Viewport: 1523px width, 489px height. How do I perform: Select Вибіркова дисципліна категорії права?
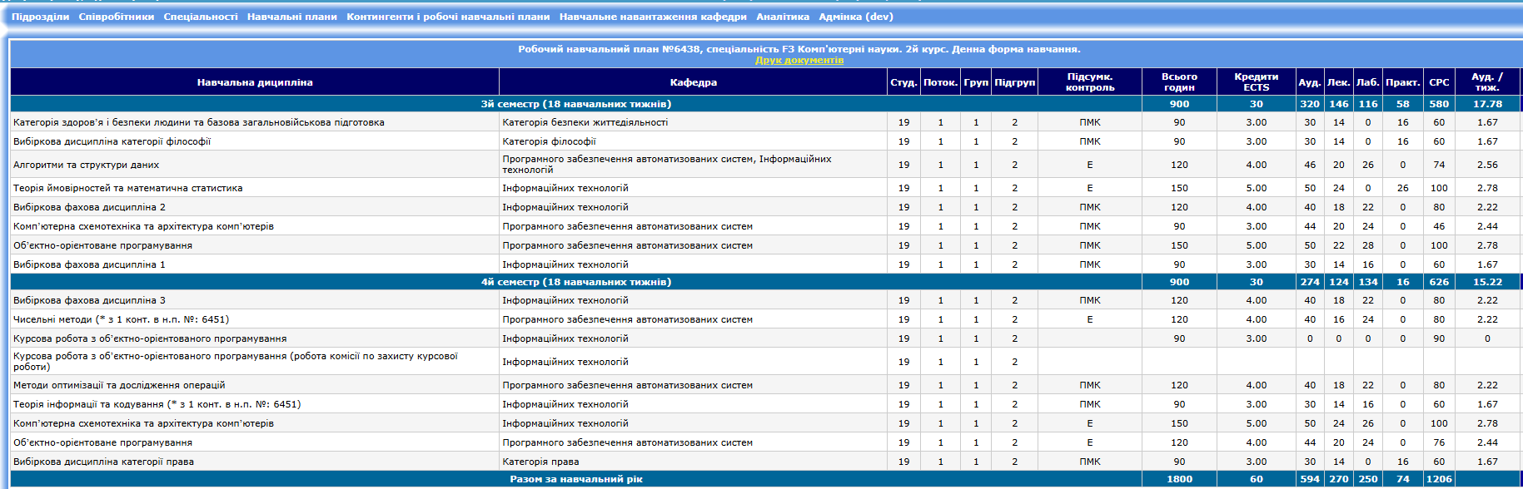103,462
